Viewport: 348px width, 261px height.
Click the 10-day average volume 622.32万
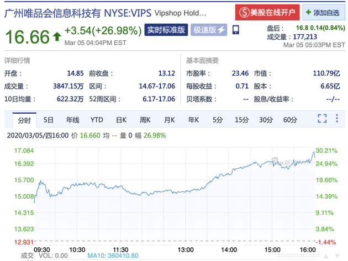pos(70,99)
